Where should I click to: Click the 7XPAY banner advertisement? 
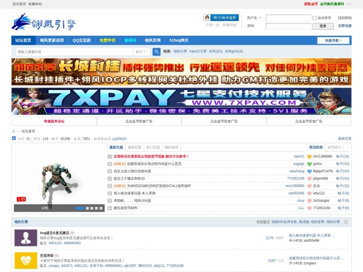[x=181, y=102]
